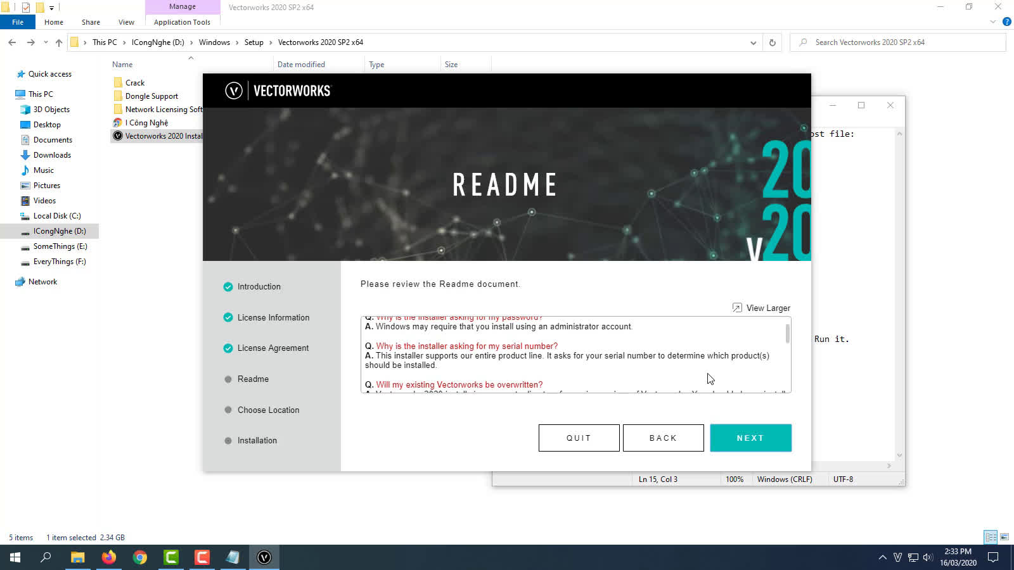Screen dimensions: 1014x570
Task: Open the Windows Start menu
Action: [x=15, y=557]
